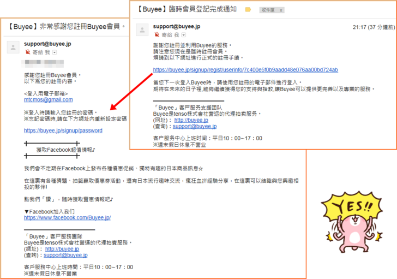Click the yellow importance marker tag
Image resolution: width=397 pixels, height=279 pixels.
coord(248,10)
